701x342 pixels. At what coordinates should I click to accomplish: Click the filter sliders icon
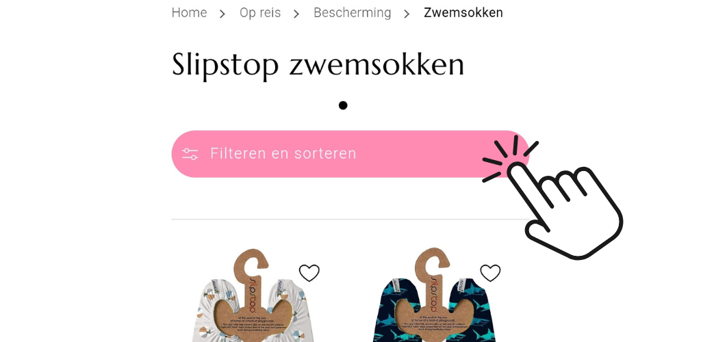[190, 154]
